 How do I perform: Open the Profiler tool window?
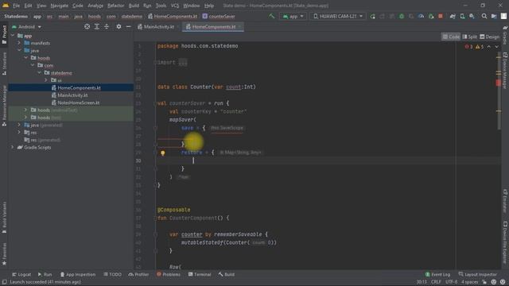click(x=138, y=274)
